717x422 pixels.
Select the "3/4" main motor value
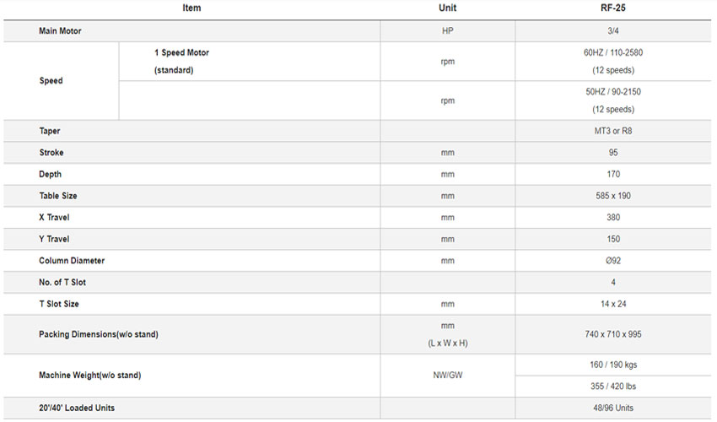(612, 31)
